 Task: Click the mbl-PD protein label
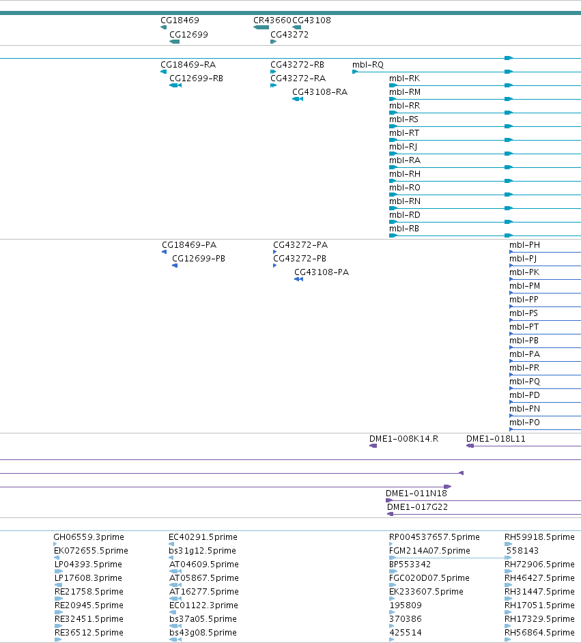click(x=524, y=395)
